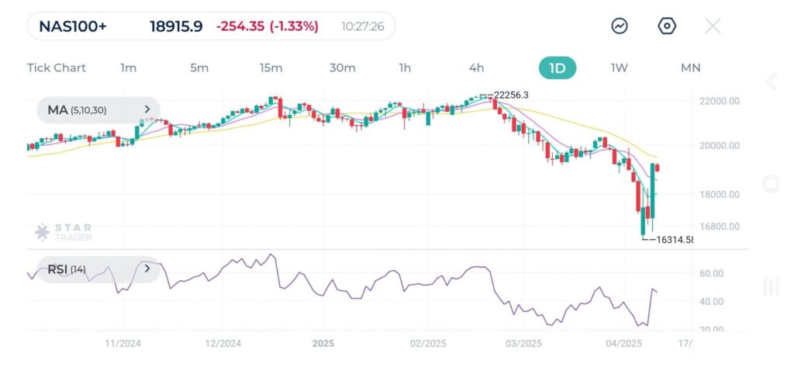Select the 1D daily timeframe
Image resolution: width=794 pixels, height=367 pixels.
[558, 68]
